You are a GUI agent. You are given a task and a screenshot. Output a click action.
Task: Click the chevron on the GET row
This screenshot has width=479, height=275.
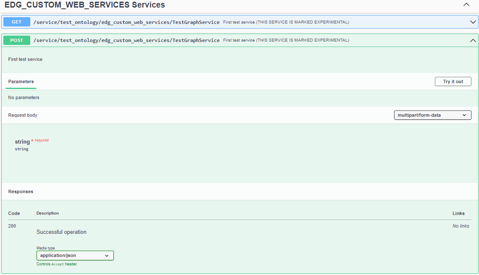coord(472,21)
